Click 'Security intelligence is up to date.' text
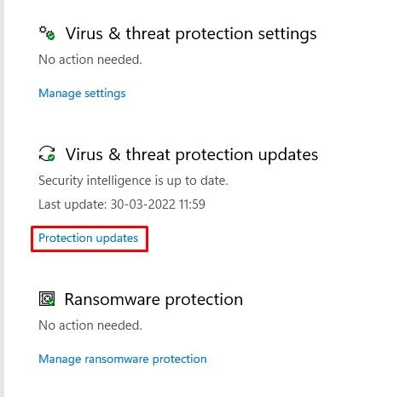Image resolution: width=417 pixels, height=397 pixels. (133, 181)
